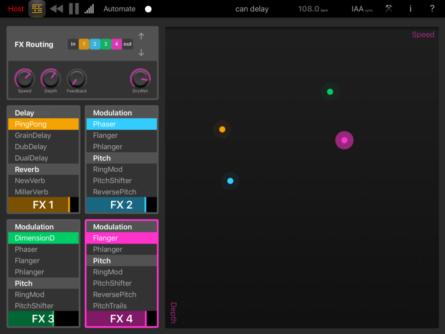Click the Speed axis label on XY pad
Screen dimensions: 445x334
click(x=423, y=35)
